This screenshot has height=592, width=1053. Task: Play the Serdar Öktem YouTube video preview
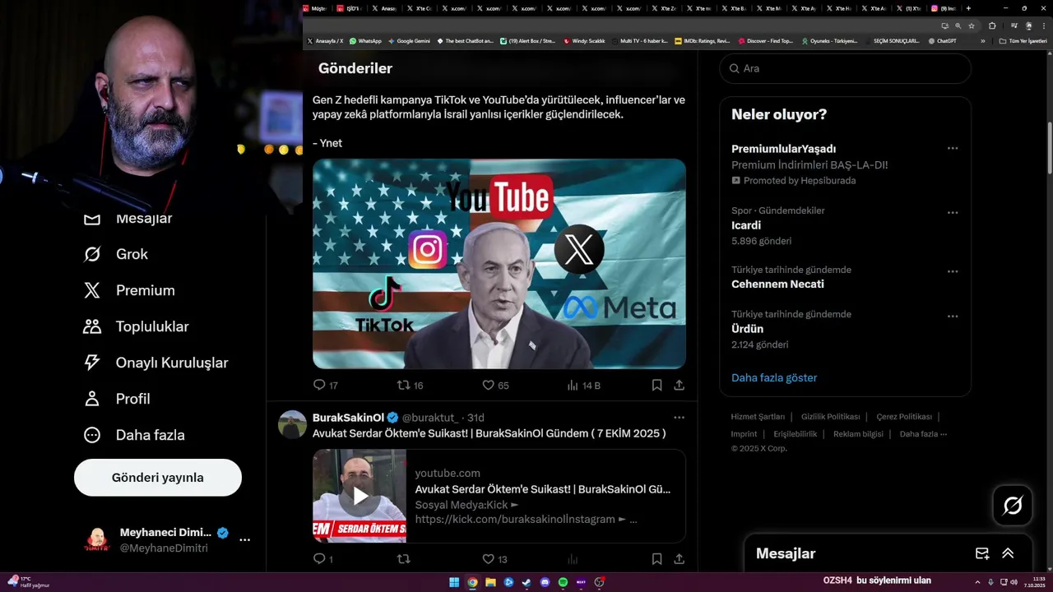[360, 496]
